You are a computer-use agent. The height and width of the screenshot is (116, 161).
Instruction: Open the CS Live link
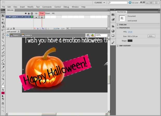(133, 3)
